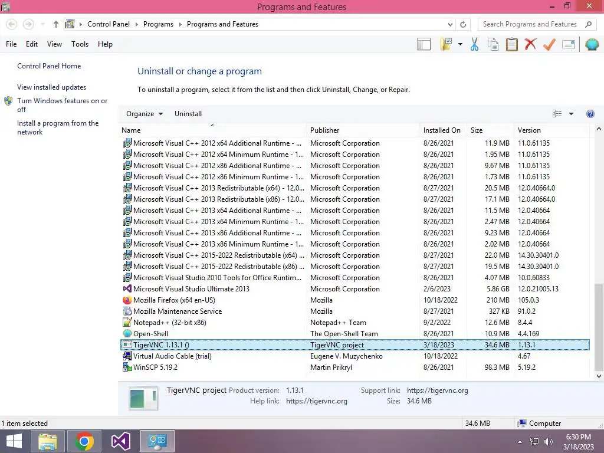Click the Cut scissors toolbar icon
The height and width of the screenshot is (453, 604).
click(474, 44)
